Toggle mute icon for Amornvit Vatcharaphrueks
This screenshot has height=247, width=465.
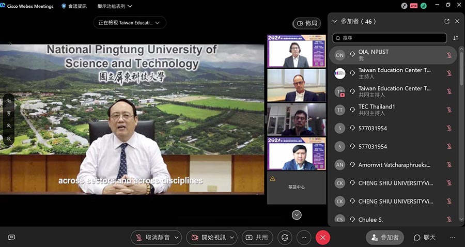(449, 165)
